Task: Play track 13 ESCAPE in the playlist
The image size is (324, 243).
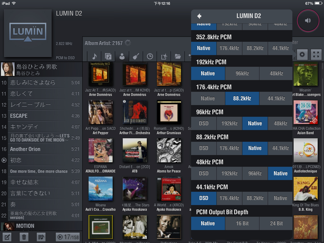Action: 41,116
